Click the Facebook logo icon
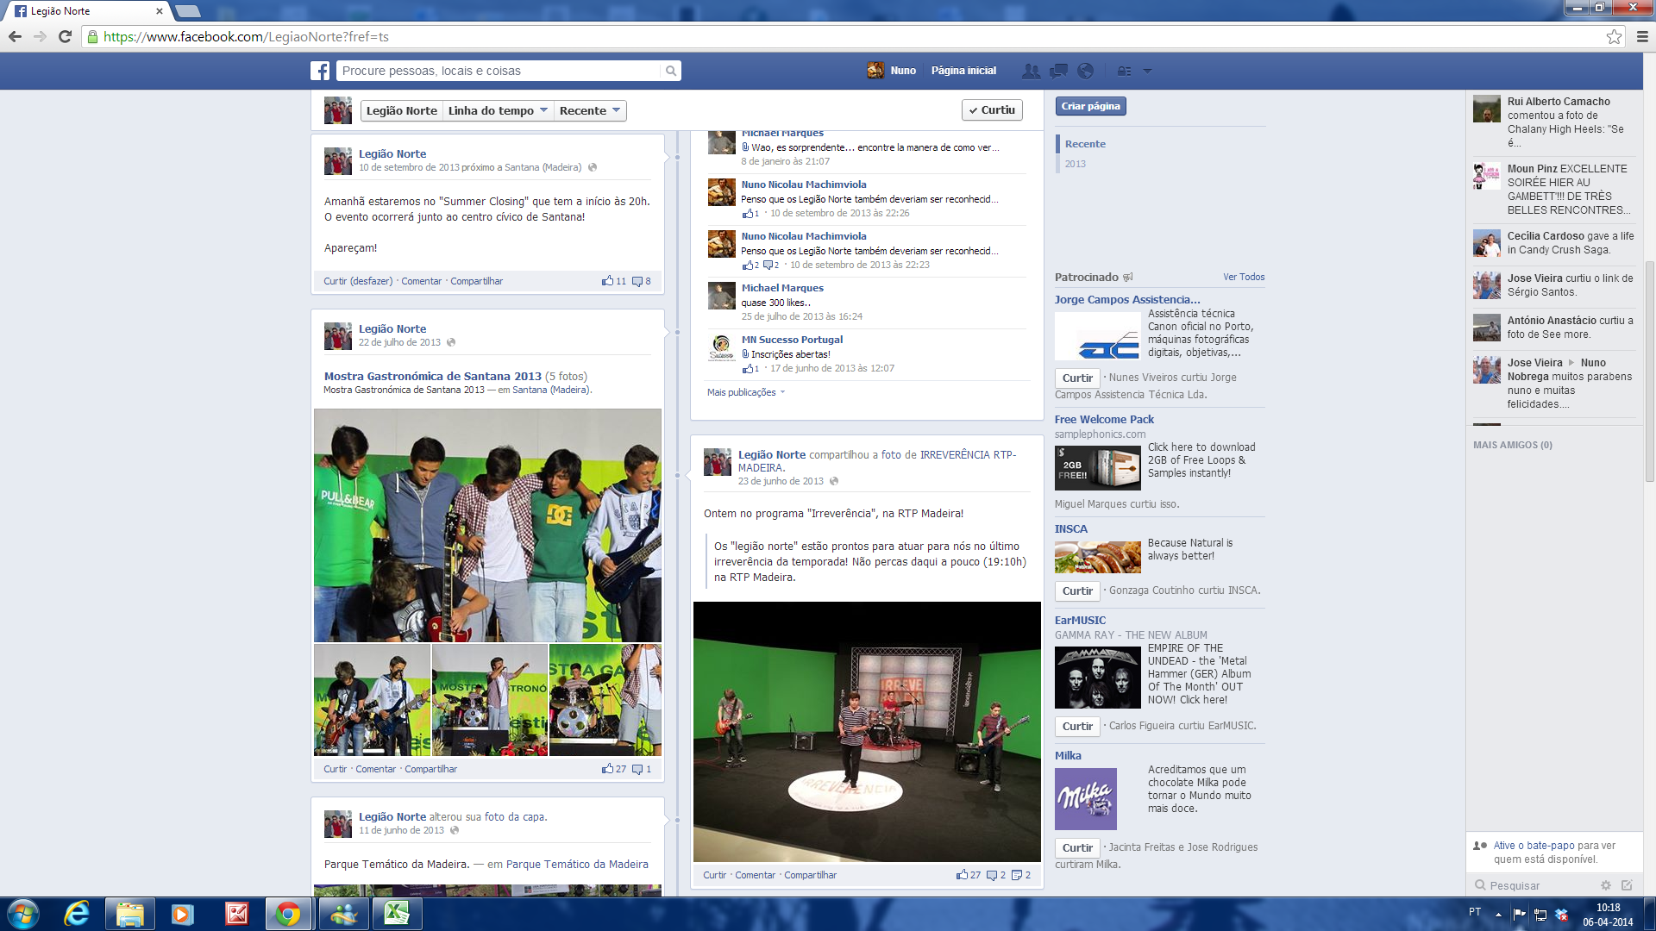This screenshot has width=1656, height=931. (320, 71)
